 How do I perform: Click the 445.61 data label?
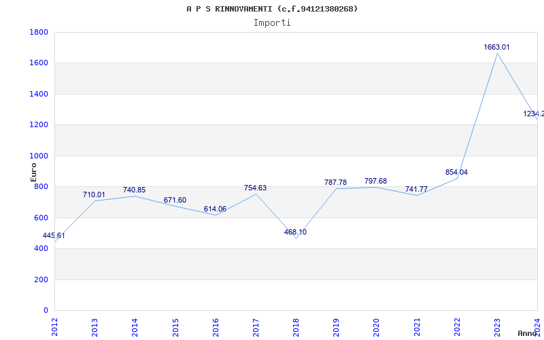pos(54,236)
